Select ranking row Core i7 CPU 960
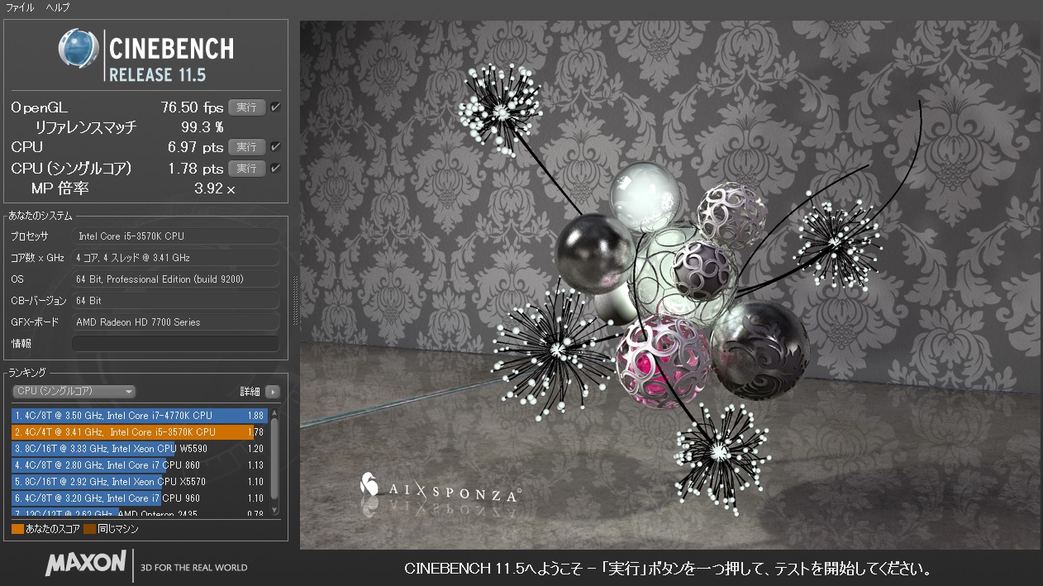This screenshot has height=586, width=1043. 140,498
